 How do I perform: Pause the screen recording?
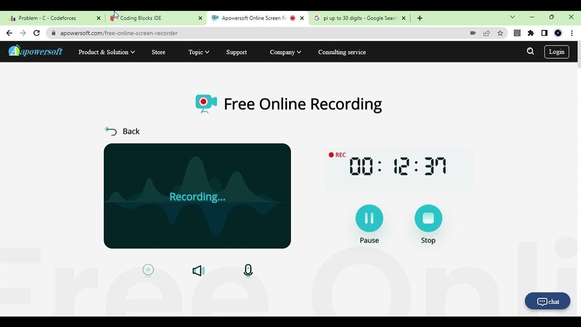(369, 218)
